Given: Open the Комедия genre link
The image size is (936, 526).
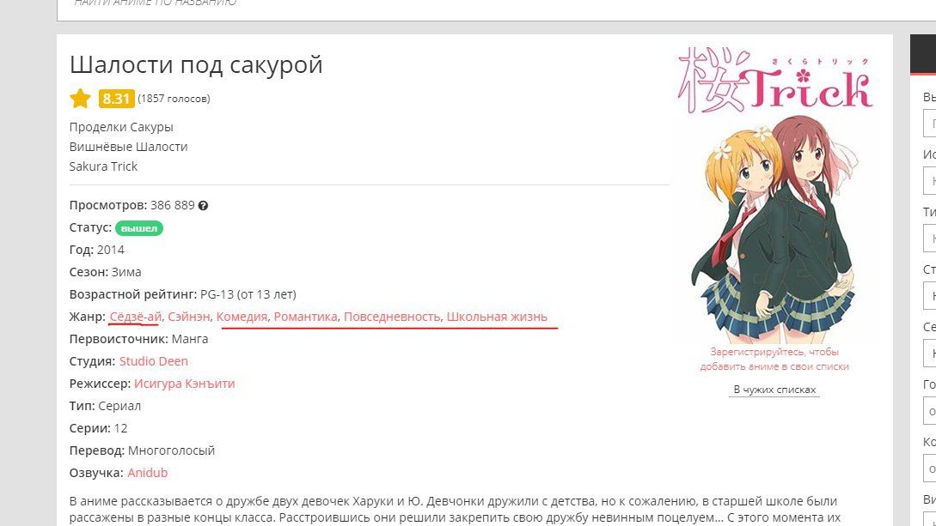Looking at the screenshot, I should 242,317.
